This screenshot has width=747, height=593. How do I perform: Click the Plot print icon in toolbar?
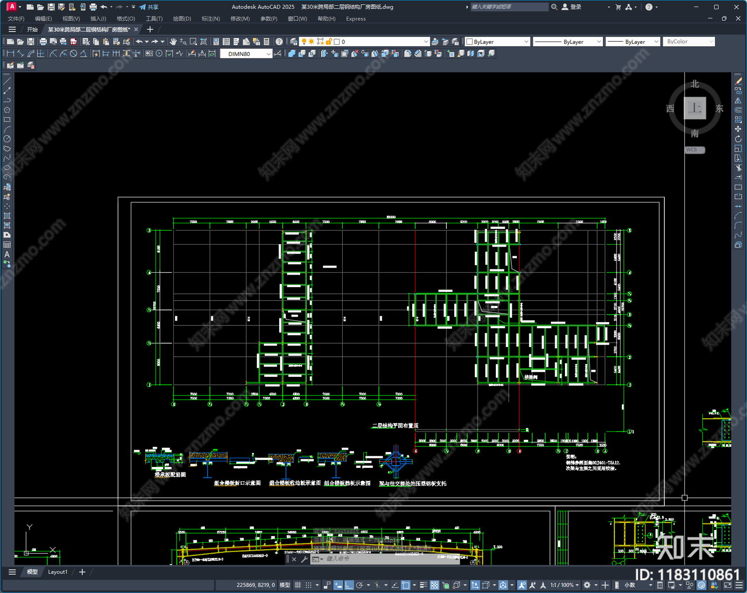(x=43, y=42)
